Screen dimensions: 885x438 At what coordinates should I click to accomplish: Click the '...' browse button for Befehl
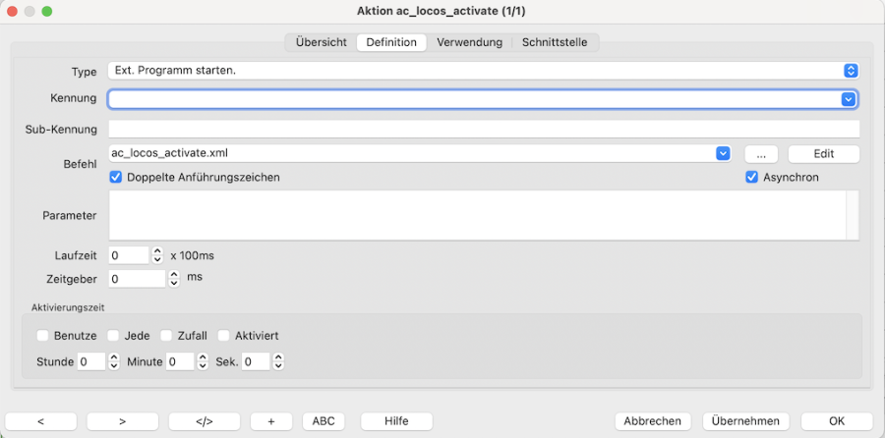click(x=761, y=154)
